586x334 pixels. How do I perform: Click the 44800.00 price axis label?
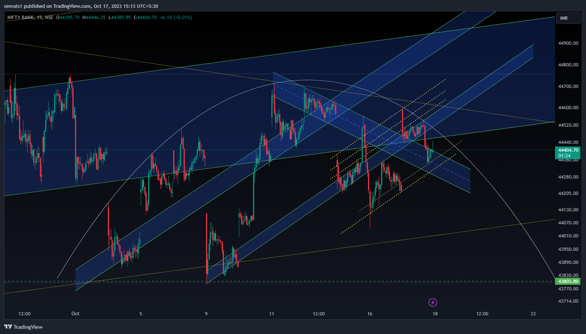tap(568, 64)
